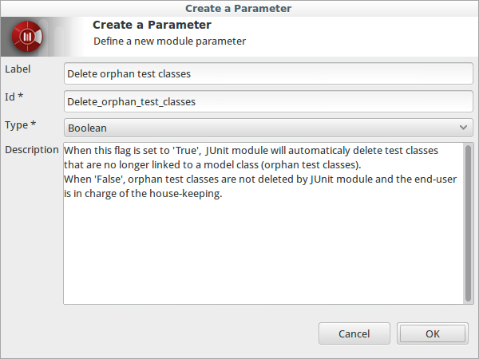Viewport: 479px width, 359px height.
Task: Click the "Description" field caption
Action: tap(32, 150)
